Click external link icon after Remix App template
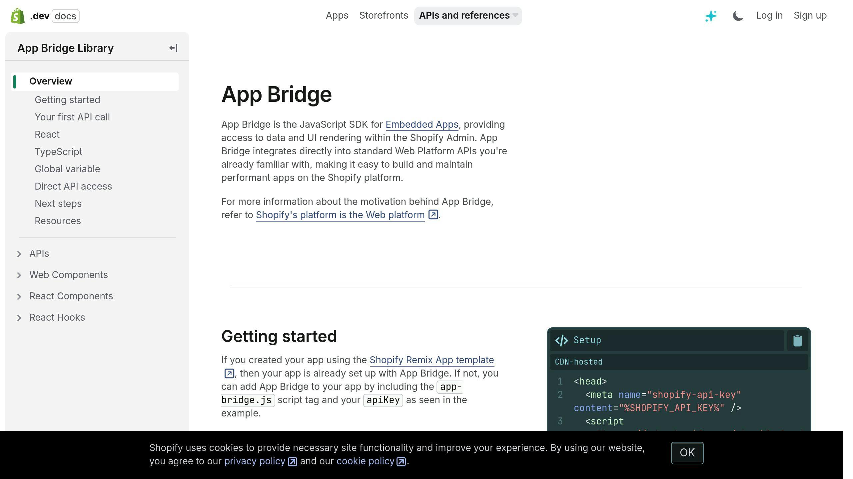This screenshot has height=479, width=853. pyautogui.click(x=229, y=374)
